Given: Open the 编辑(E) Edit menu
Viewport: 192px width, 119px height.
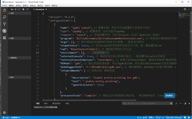Looking at the screenshot, I should [12, 6].
